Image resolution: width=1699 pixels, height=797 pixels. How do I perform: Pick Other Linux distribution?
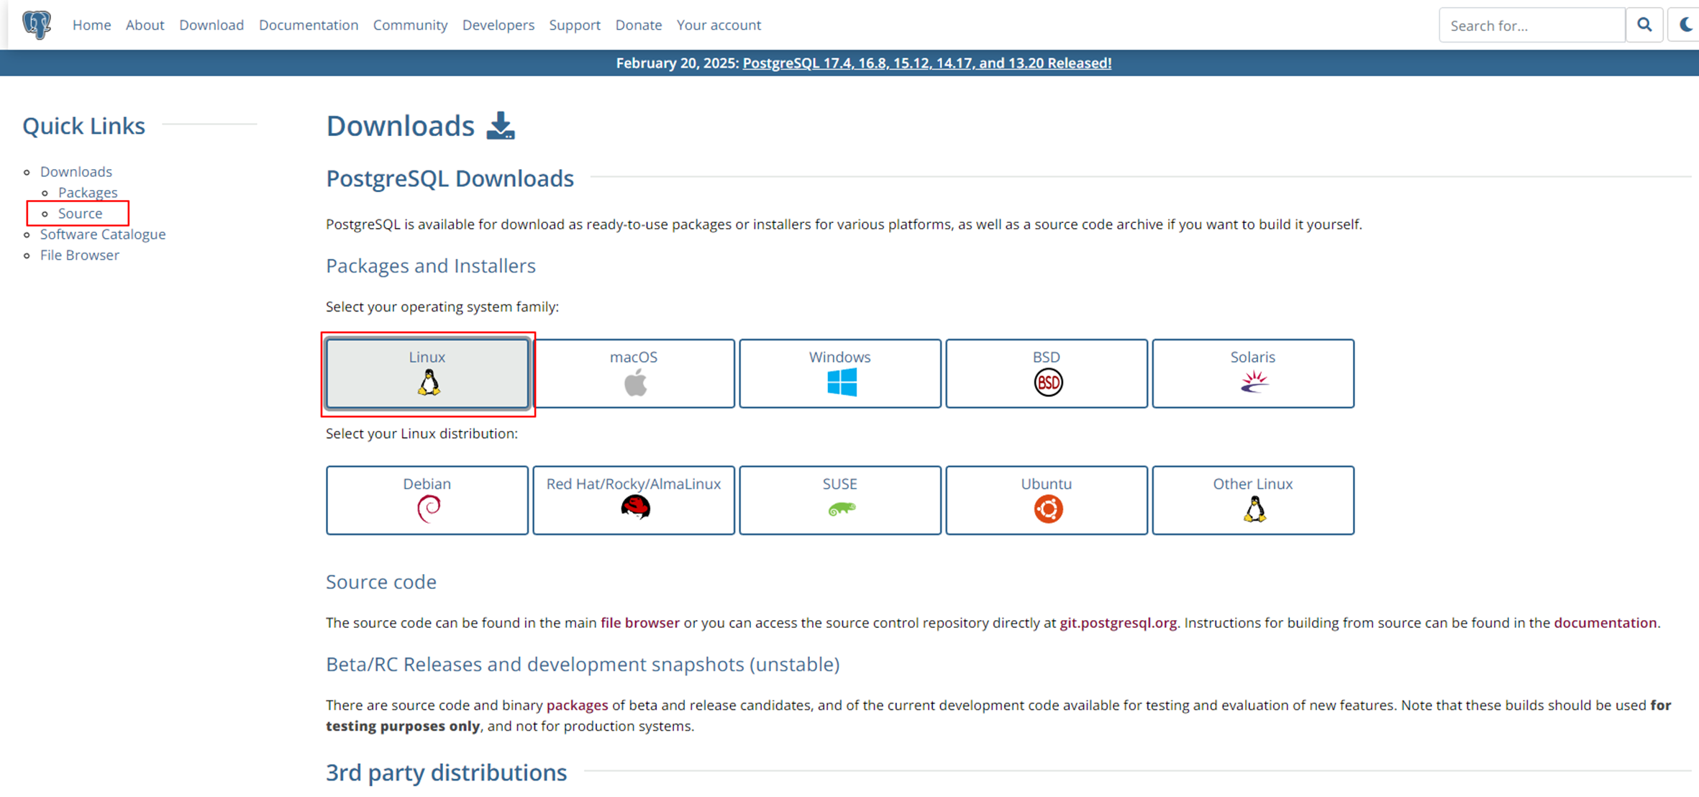[x=1252, y=500]
